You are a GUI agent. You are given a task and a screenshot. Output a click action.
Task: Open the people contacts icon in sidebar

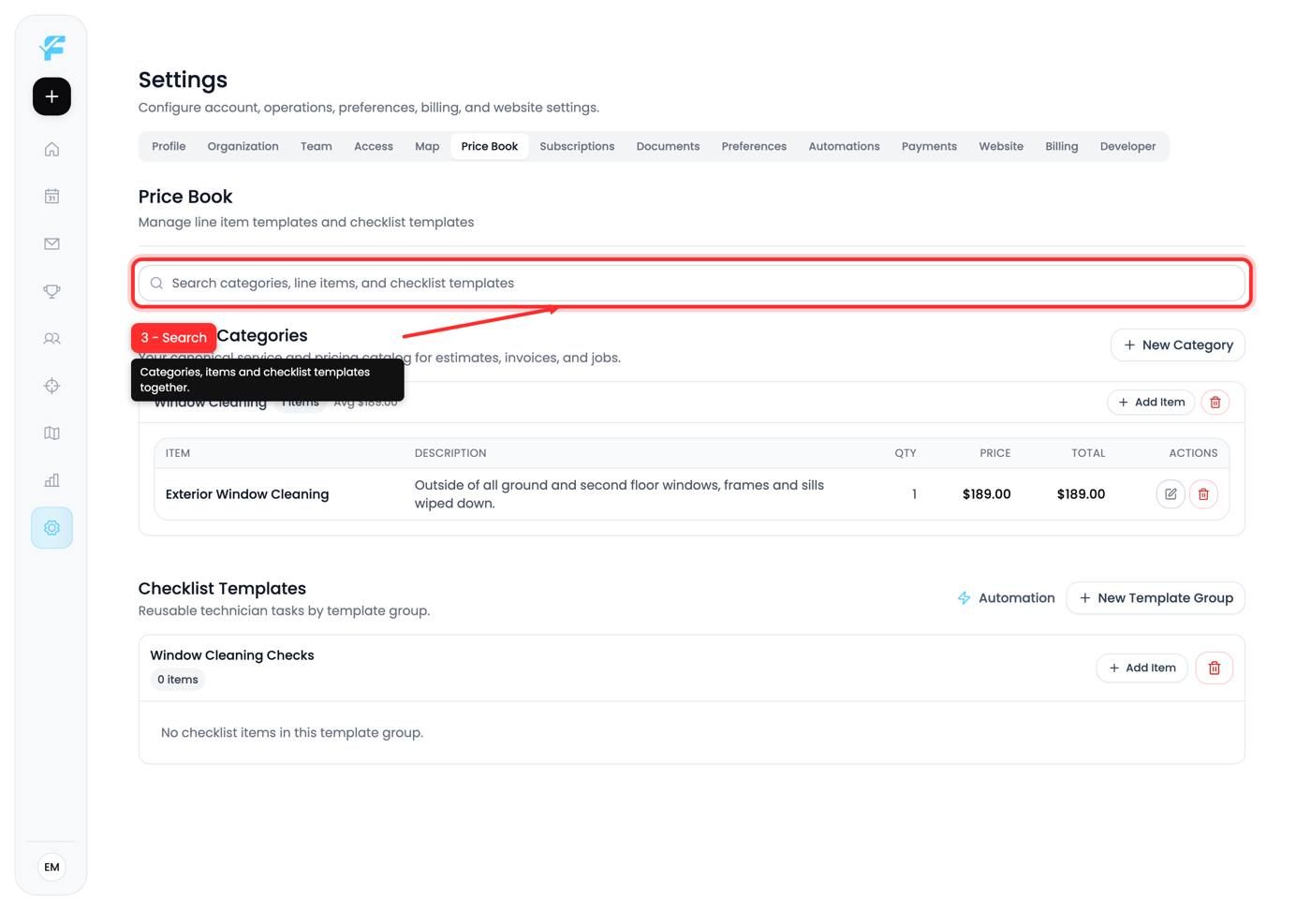click(52, 338)
